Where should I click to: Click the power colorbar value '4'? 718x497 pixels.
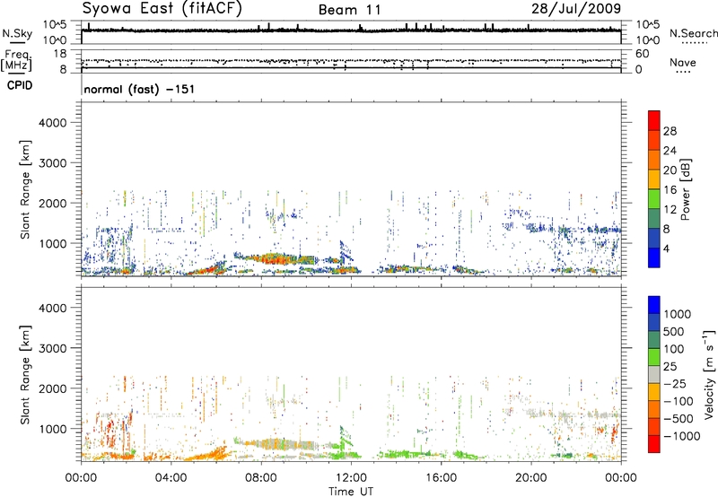pos(666,248)
